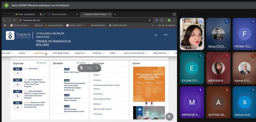Image resolution: width=256 pixels, height=122 pixels.
Task: Open Ders Bilgi Paketi menu item
Action: pos(61,53)
